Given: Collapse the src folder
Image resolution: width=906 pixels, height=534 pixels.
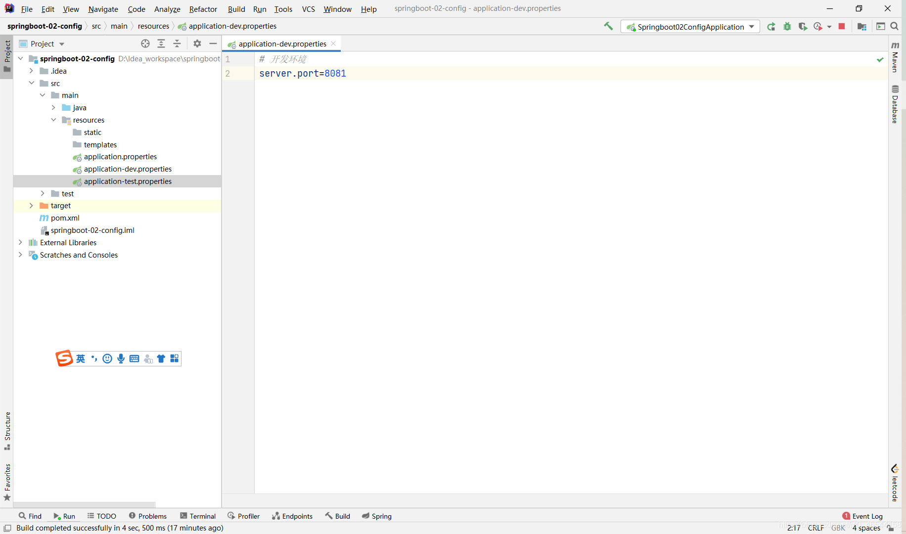Looking at the screenshot, I should [x=32, y=83].
